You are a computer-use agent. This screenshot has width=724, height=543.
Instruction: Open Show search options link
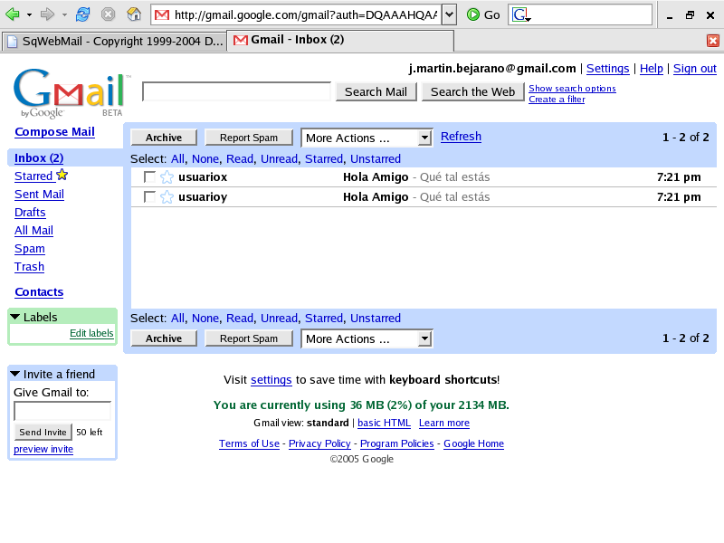(x=572, y=88)
